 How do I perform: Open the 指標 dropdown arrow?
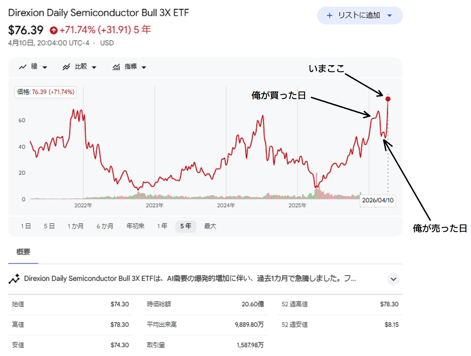coord(144,67)
